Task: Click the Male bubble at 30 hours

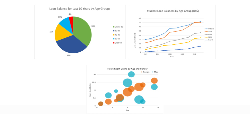Action: [131, 74]
